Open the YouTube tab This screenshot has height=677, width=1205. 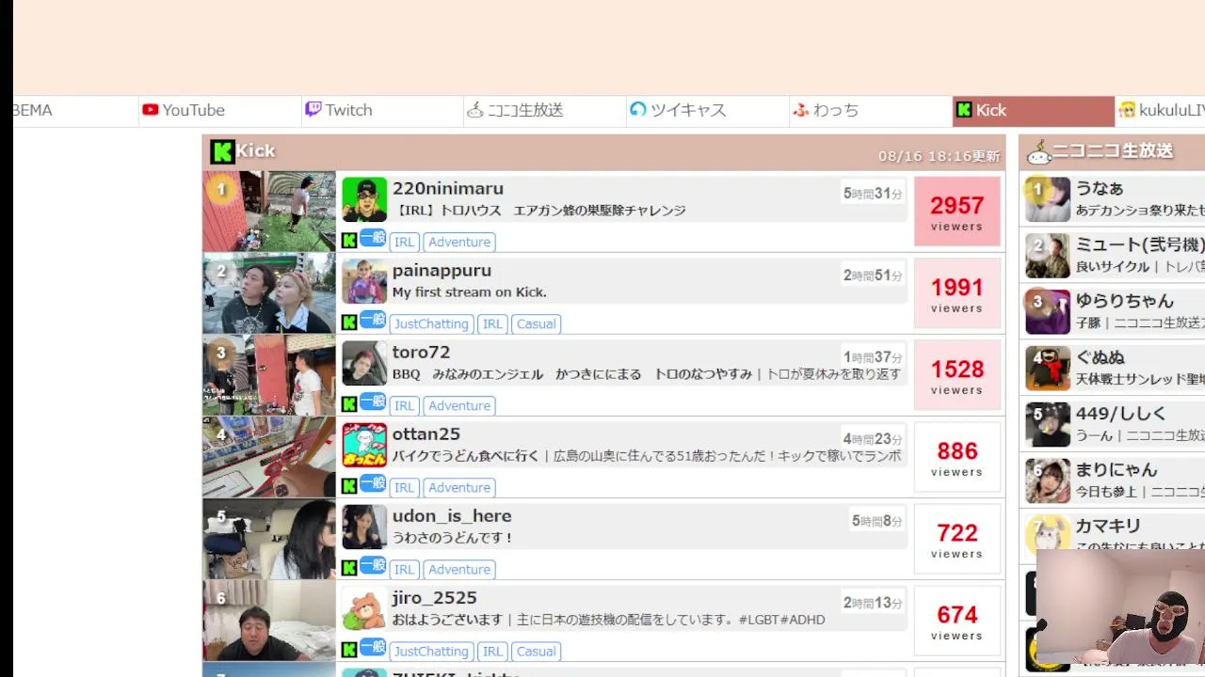click(x=219, y=111)
